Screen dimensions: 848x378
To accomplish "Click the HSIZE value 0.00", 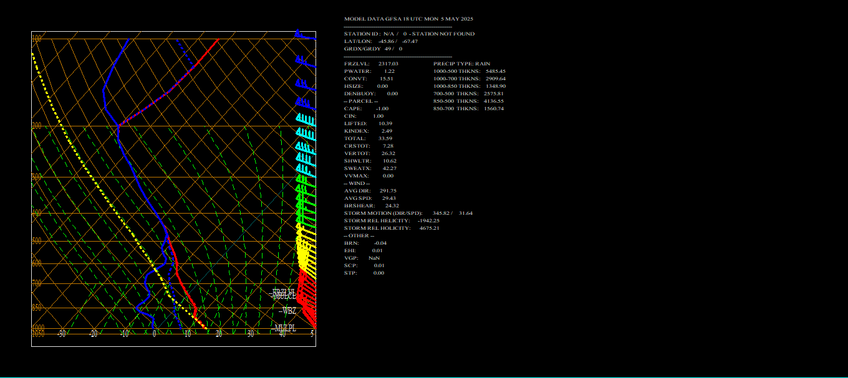I will click(382, 86).
